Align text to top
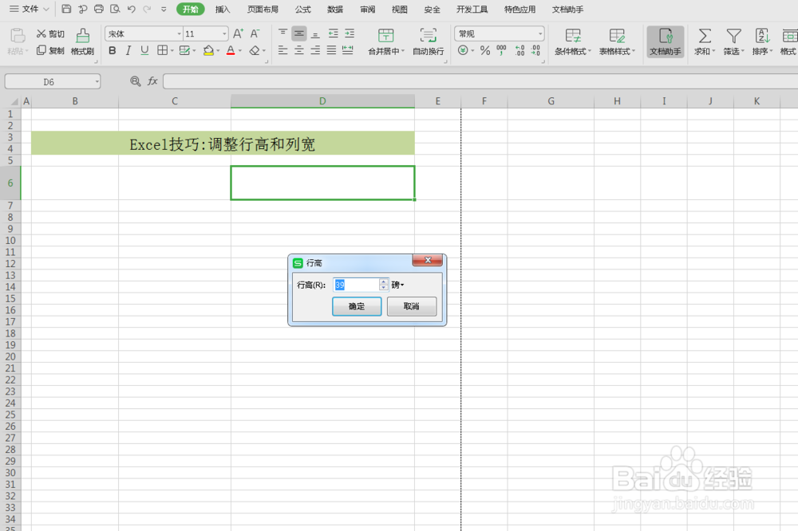 click(283, 33)
